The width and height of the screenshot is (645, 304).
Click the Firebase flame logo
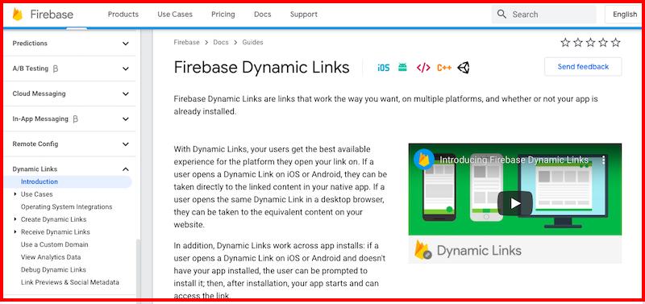[x=17, y=15]
